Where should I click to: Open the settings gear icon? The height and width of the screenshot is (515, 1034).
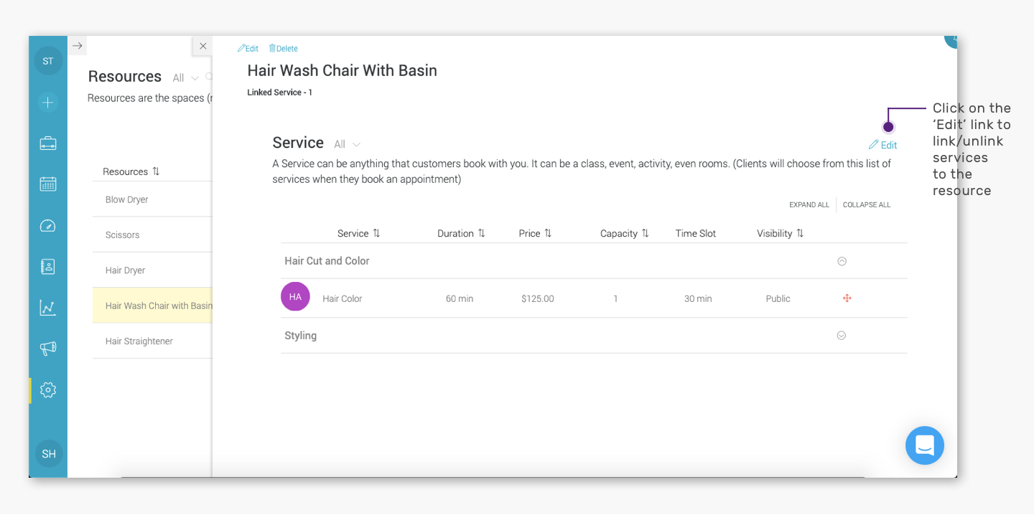tap(48, 390)
